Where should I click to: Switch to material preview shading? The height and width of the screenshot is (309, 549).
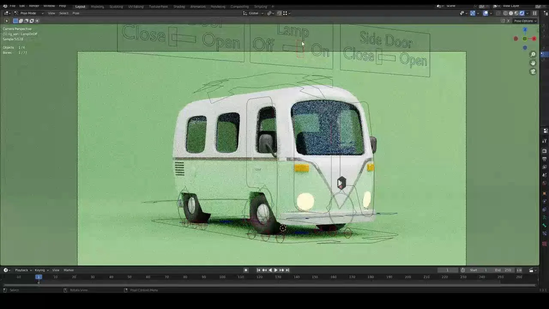tap(516, 13)
